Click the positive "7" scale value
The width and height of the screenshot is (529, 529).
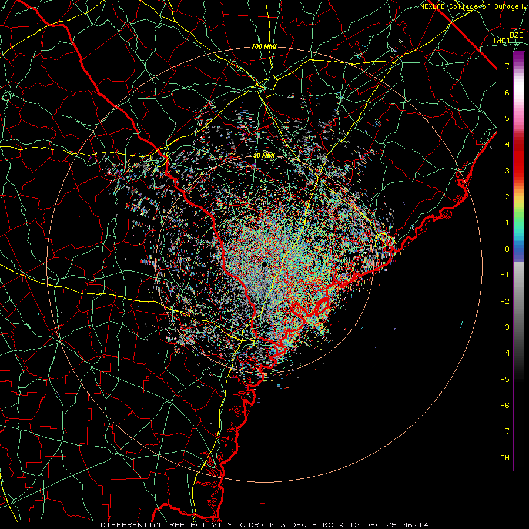click(507, 66)
